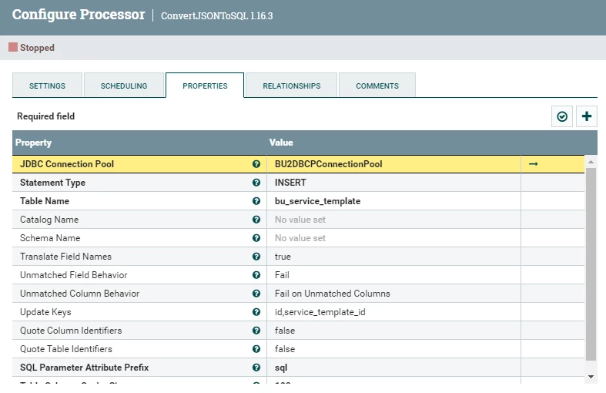The height and width of the screenshot is (393, 606).
Task: Switch to the Scheduling tab
Action: click(124, 86)
